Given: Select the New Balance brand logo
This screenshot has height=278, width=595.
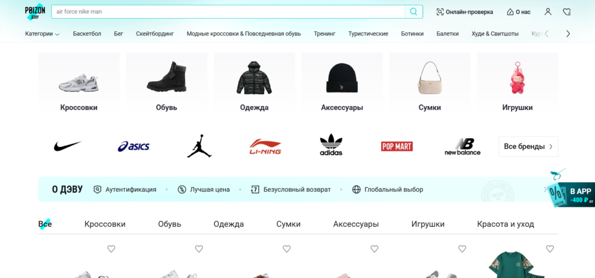Looking at the screenshot, I should coord(463,146).
